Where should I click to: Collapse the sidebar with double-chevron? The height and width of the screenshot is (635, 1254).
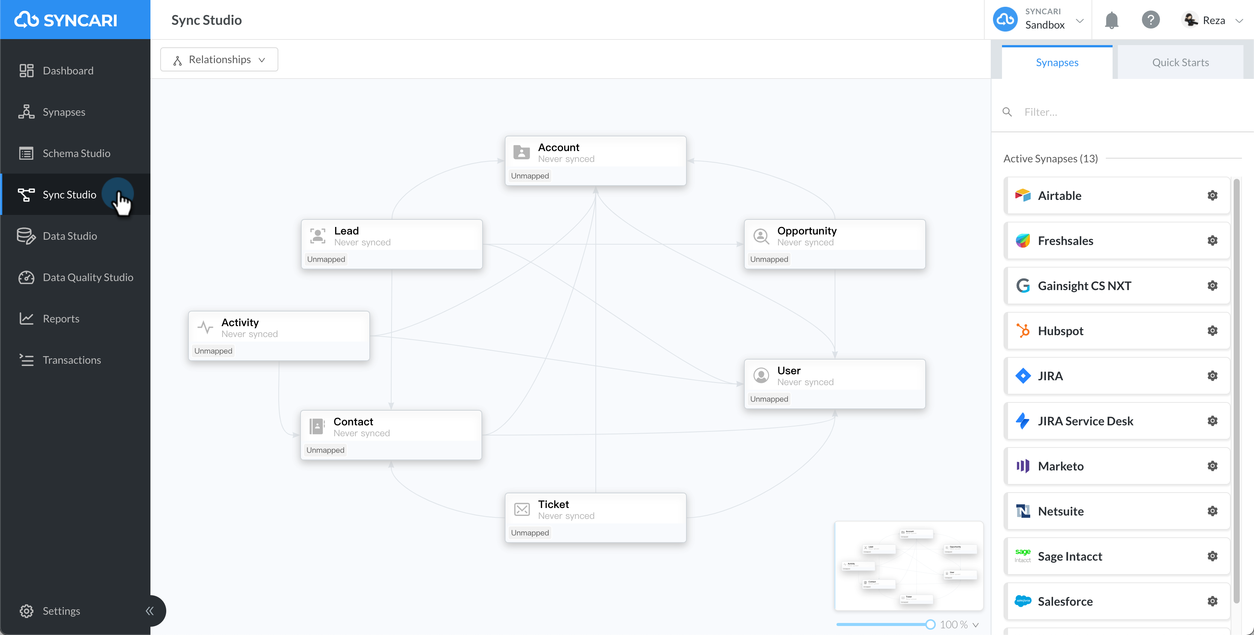(149, 611)
